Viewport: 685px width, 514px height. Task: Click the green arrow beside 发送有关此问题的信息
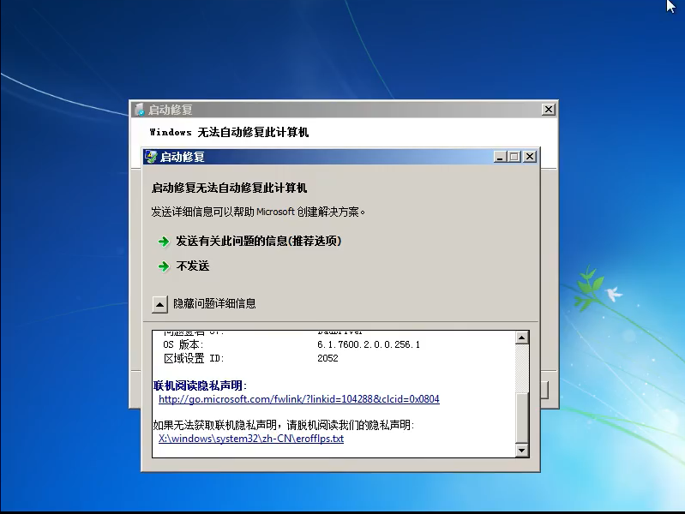point(164,242)
